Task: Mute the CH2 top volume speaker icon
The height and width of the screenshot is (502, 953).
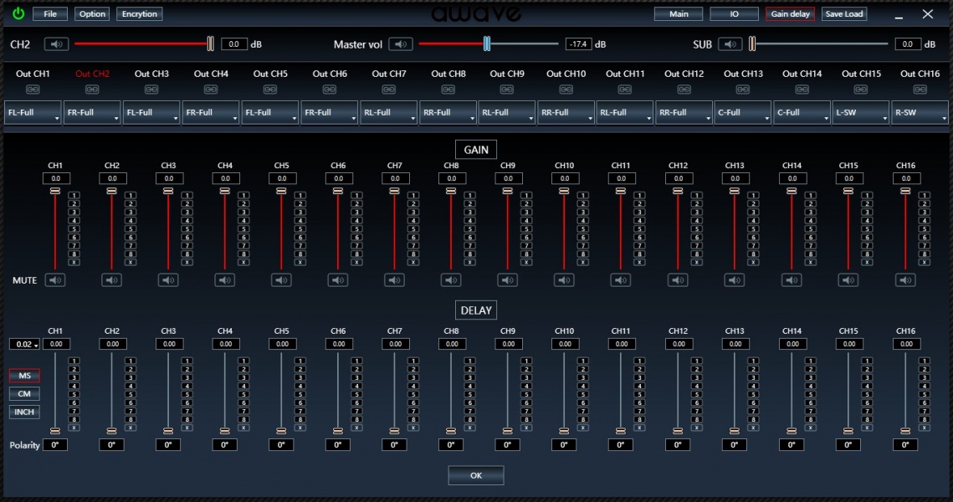Action: pos(57,44)
